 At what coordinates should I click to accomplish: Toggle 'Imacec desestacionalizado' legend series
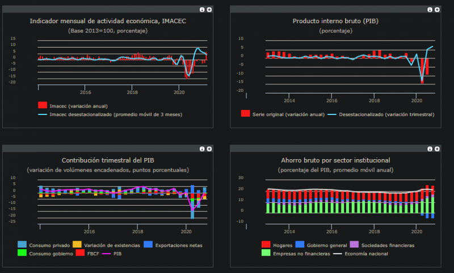pyautogui.click(x=116, y=114)
